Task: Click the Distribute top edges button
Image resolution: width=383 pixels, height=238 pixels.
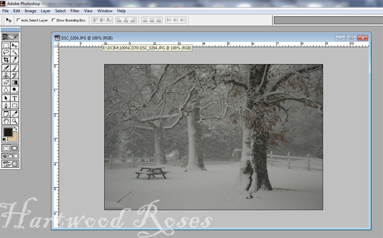Action: pos(145,20)
